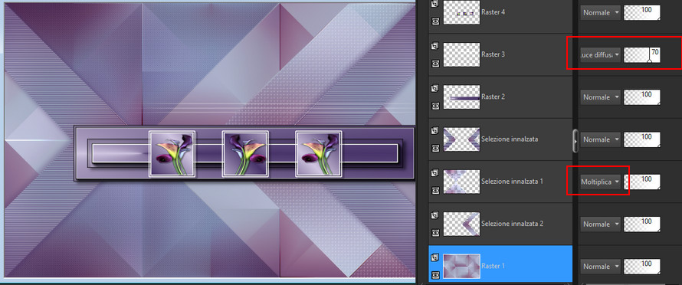Click Selezione innalzata 2 opacity slider
Viewport: 682px width, 285px height.
641,224
